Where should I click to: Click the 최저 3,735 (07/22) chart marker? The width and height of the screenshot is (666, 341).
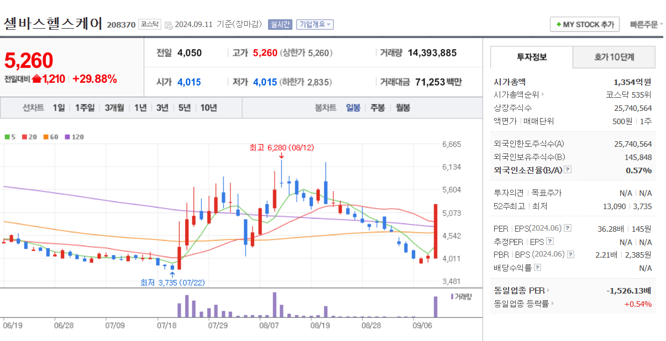(x=172, y=283)
